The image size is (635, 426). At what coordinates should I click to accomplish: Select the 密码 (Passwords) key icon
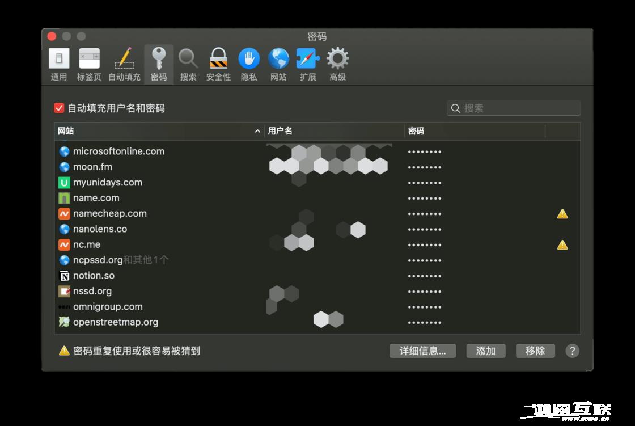pos(159,65)
